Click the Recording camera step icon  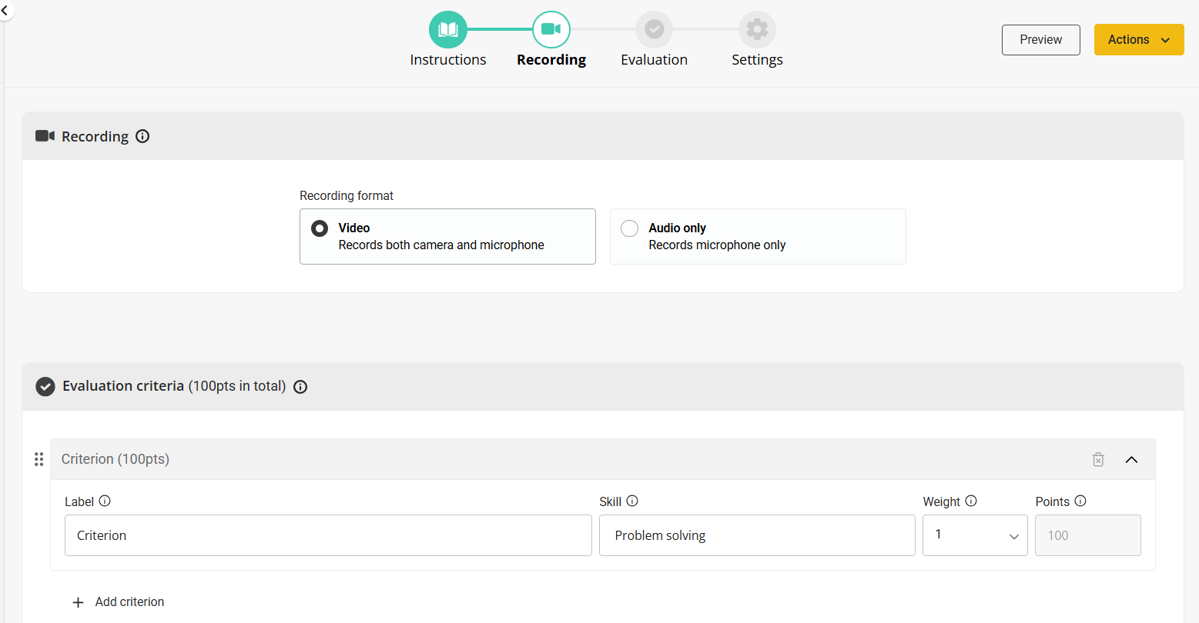point(551,29)
